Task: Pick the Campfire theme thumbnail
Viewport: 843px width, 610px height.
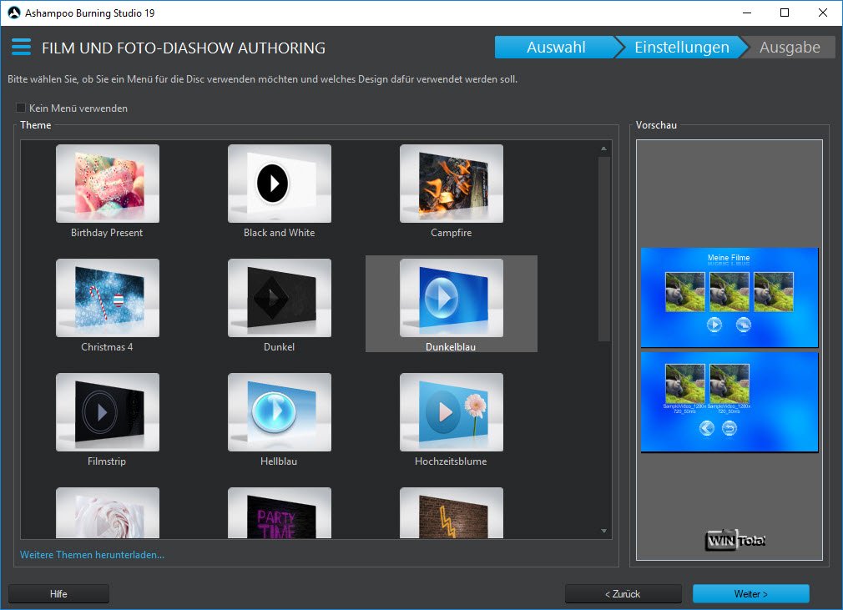Action: [451, 184]
